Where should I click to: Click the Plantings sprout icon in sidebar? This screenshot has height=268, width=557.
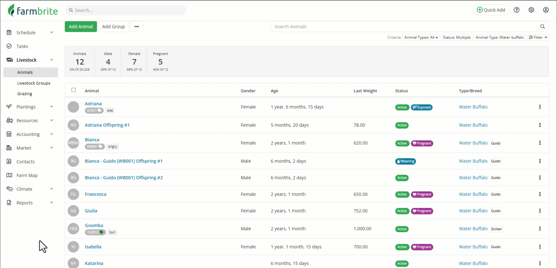coord(9,107)
